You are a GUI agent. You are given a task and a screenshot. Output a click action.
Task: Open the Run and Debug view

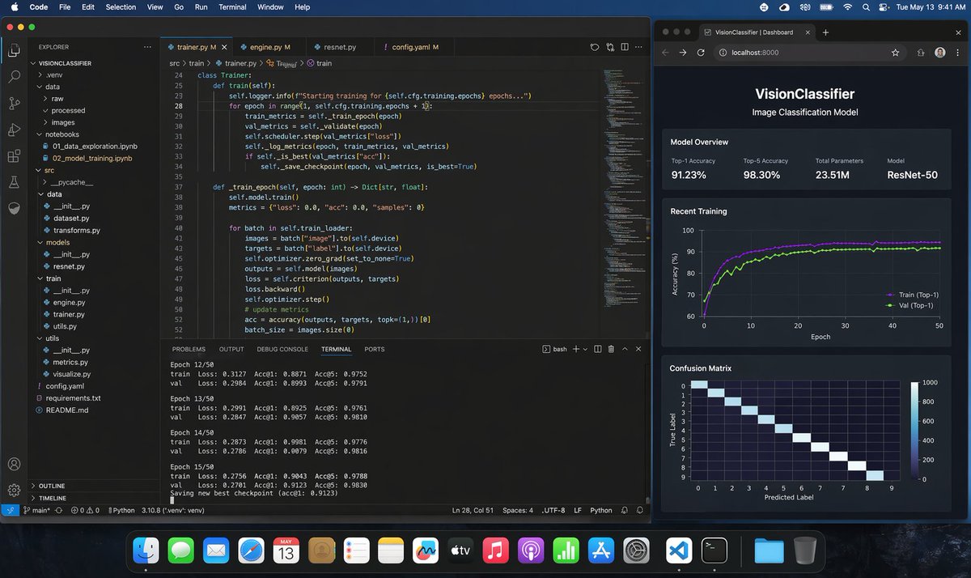(x=14, y=130)
